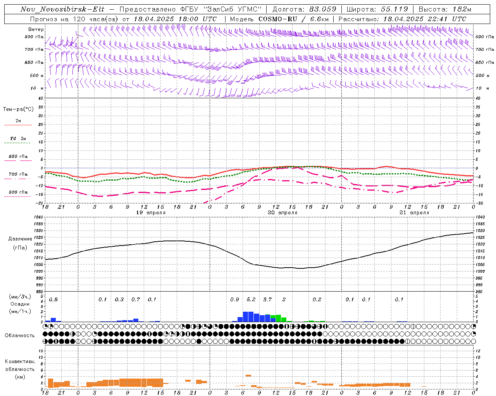This screenshot has width=496, height=396.
Task: Click the Широта: 55.119 value
Action: [377, 9]
